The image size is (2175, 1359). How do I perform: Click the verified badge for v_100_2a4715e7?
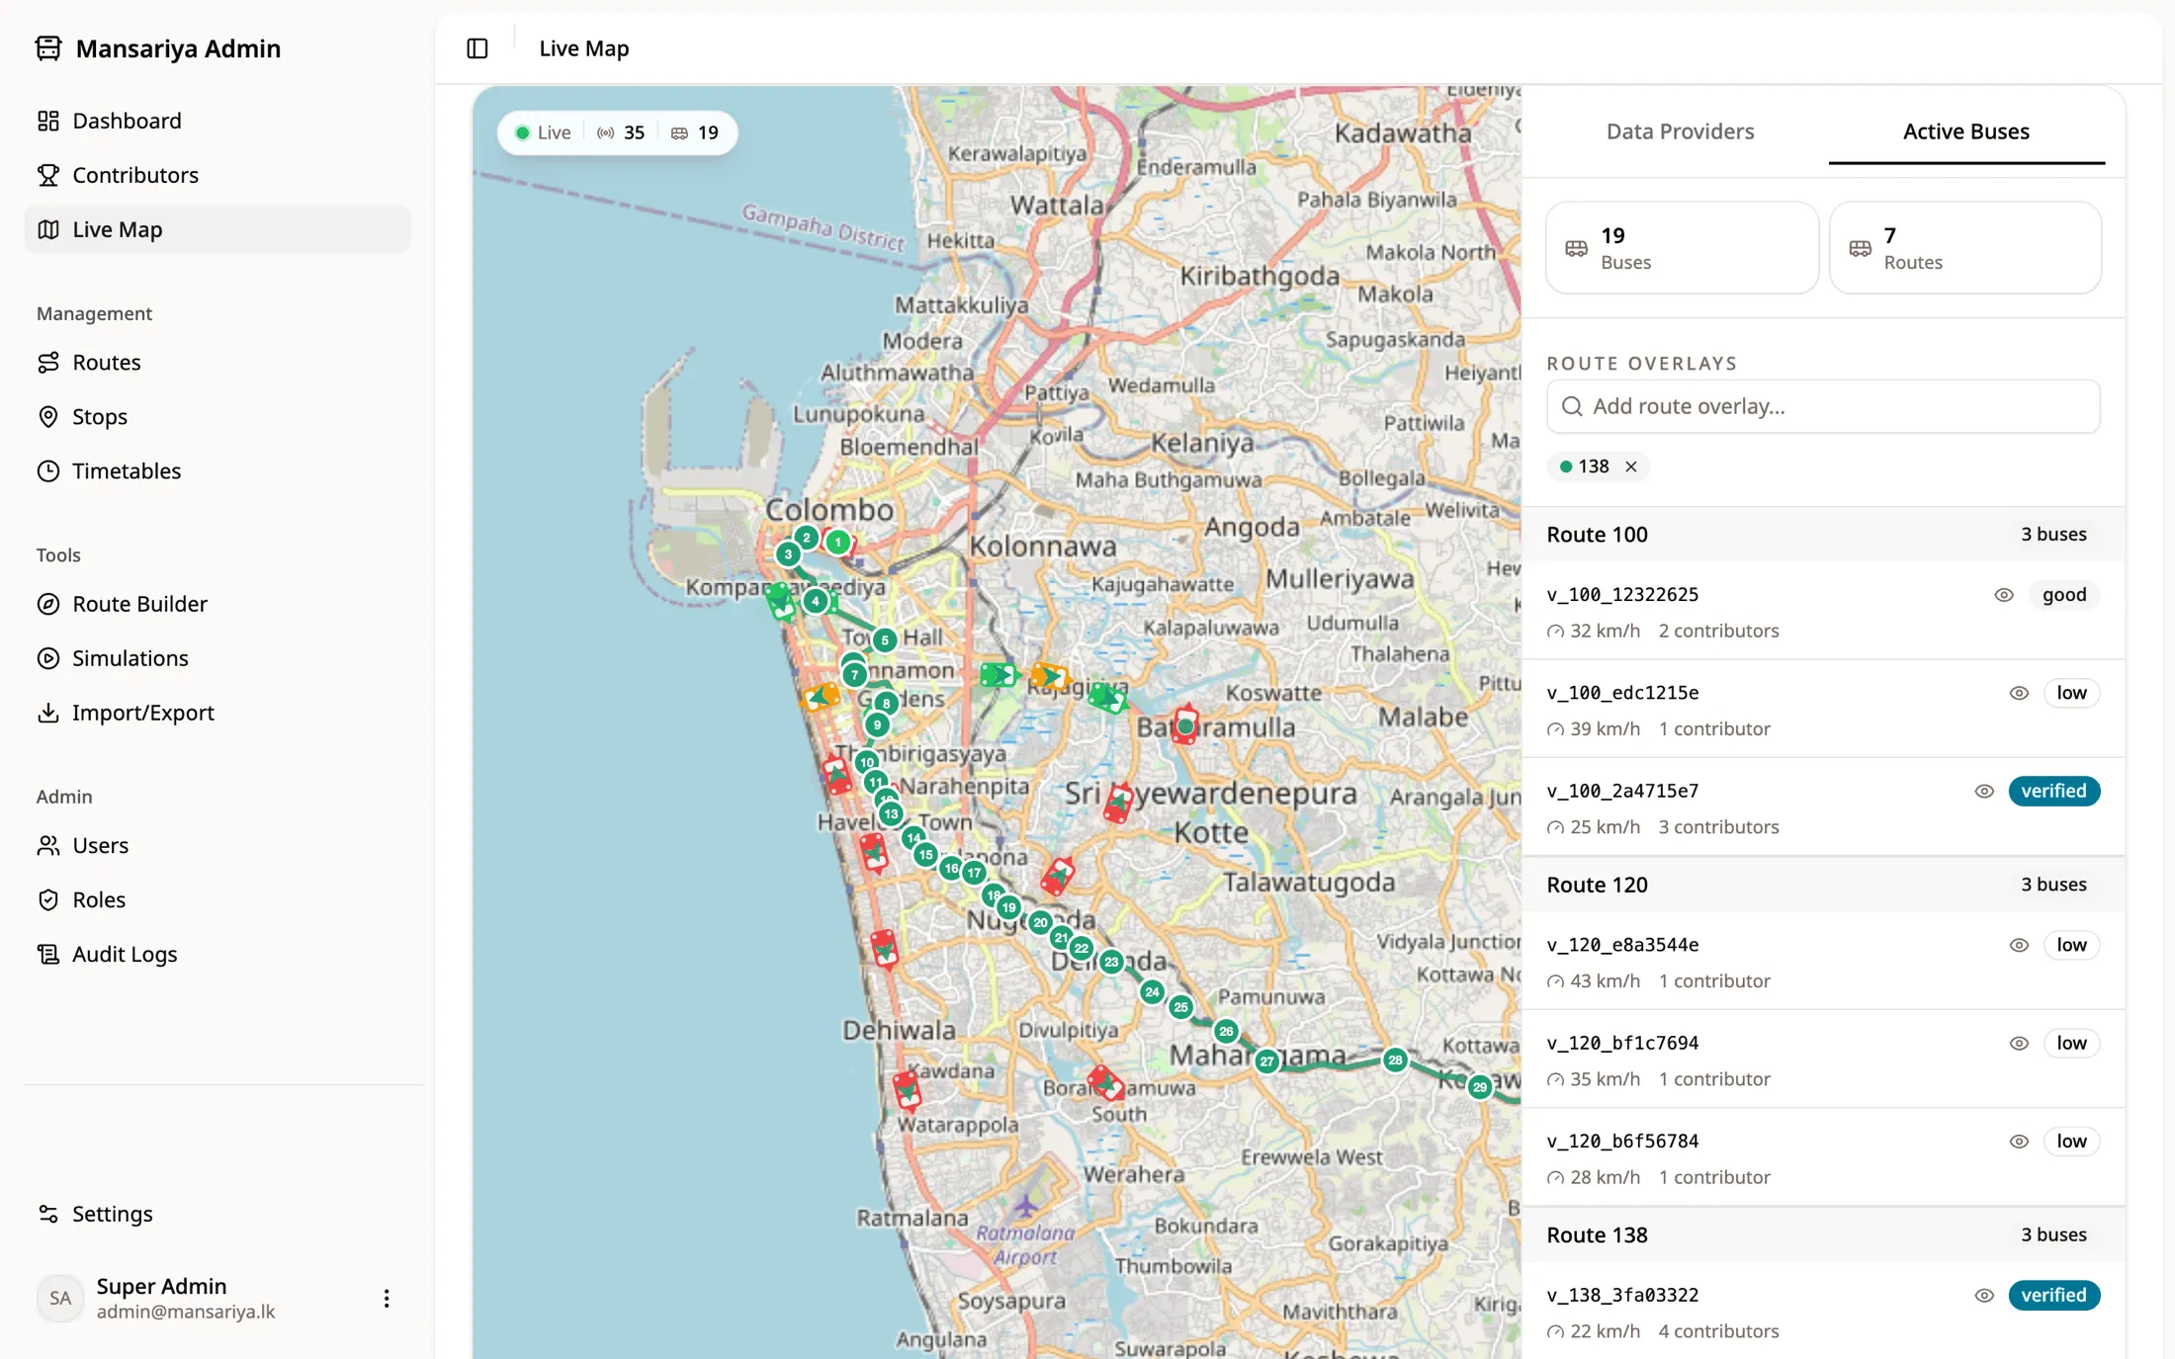(2053, 791)
